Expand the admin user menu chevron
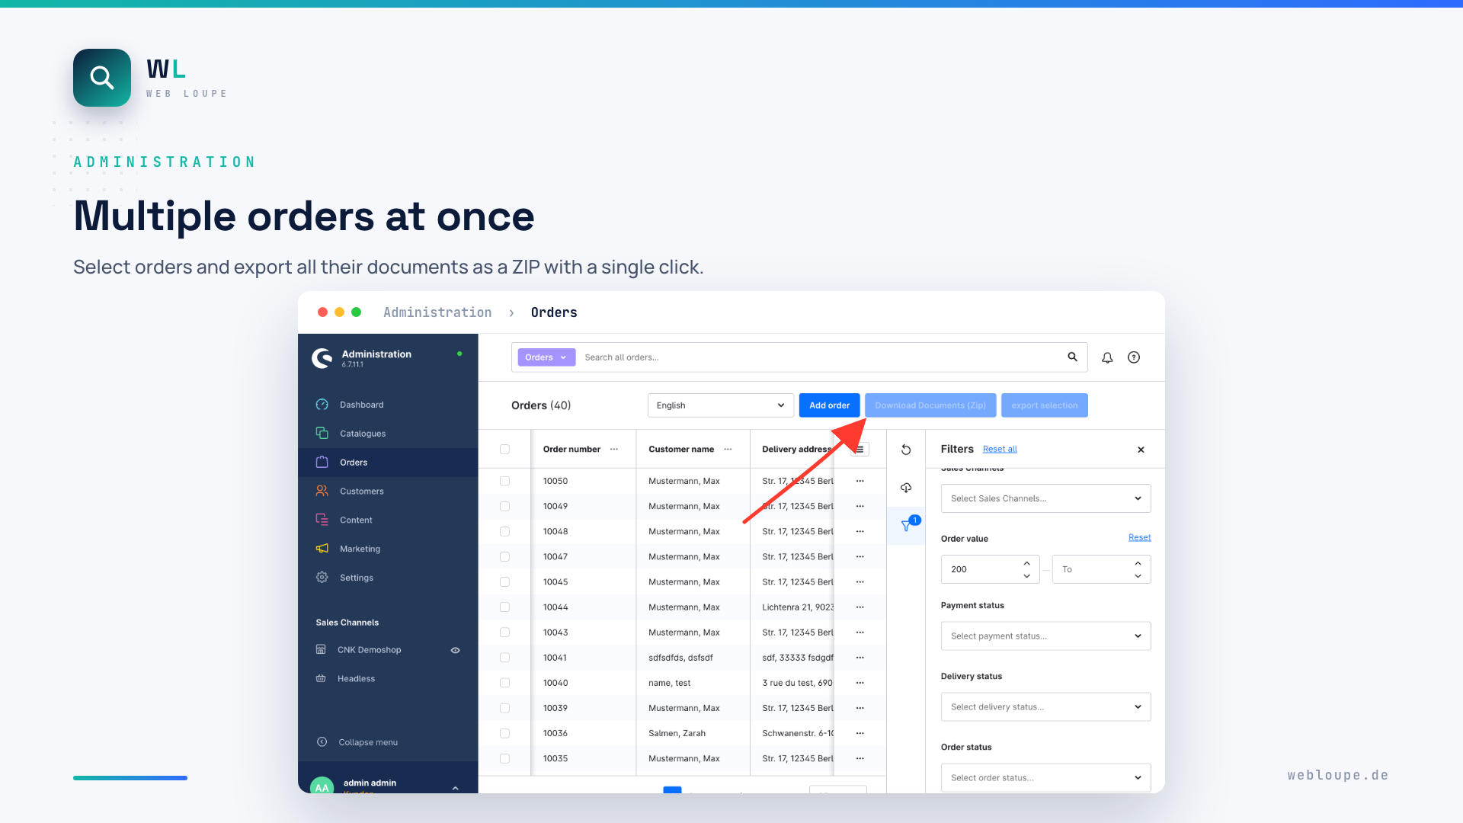 [455, 788]
